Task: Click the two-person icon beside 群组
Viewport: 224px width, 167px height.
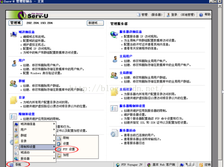Action: point(13,83)
